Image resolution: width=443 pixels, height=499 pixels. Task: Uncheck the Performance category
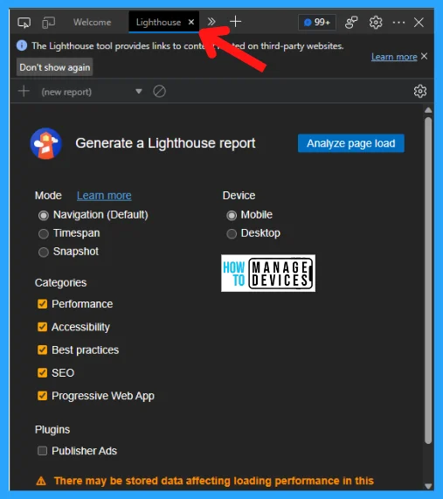coord(42,304)
